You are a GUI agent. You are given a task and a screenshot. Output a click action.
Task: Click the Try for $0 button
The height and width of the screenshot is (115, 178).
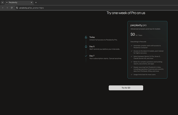click(x=126, y=88)
